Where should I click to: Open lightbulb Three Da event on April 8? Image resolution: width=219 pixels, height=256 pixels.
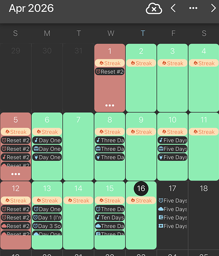pos(109,157)
